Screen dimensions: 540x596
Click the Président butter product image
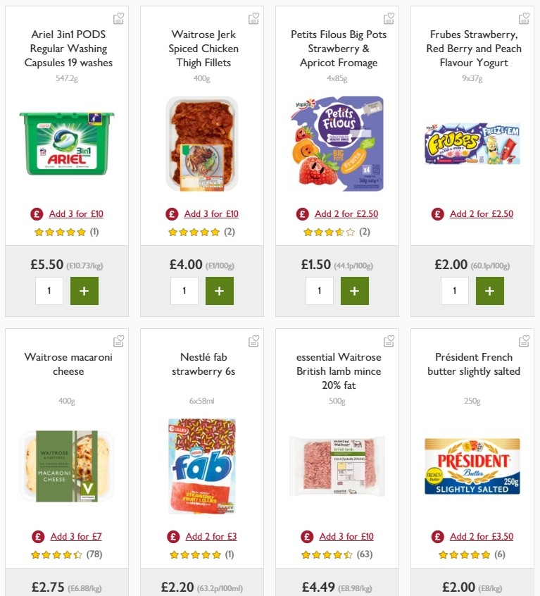(472, 466)
